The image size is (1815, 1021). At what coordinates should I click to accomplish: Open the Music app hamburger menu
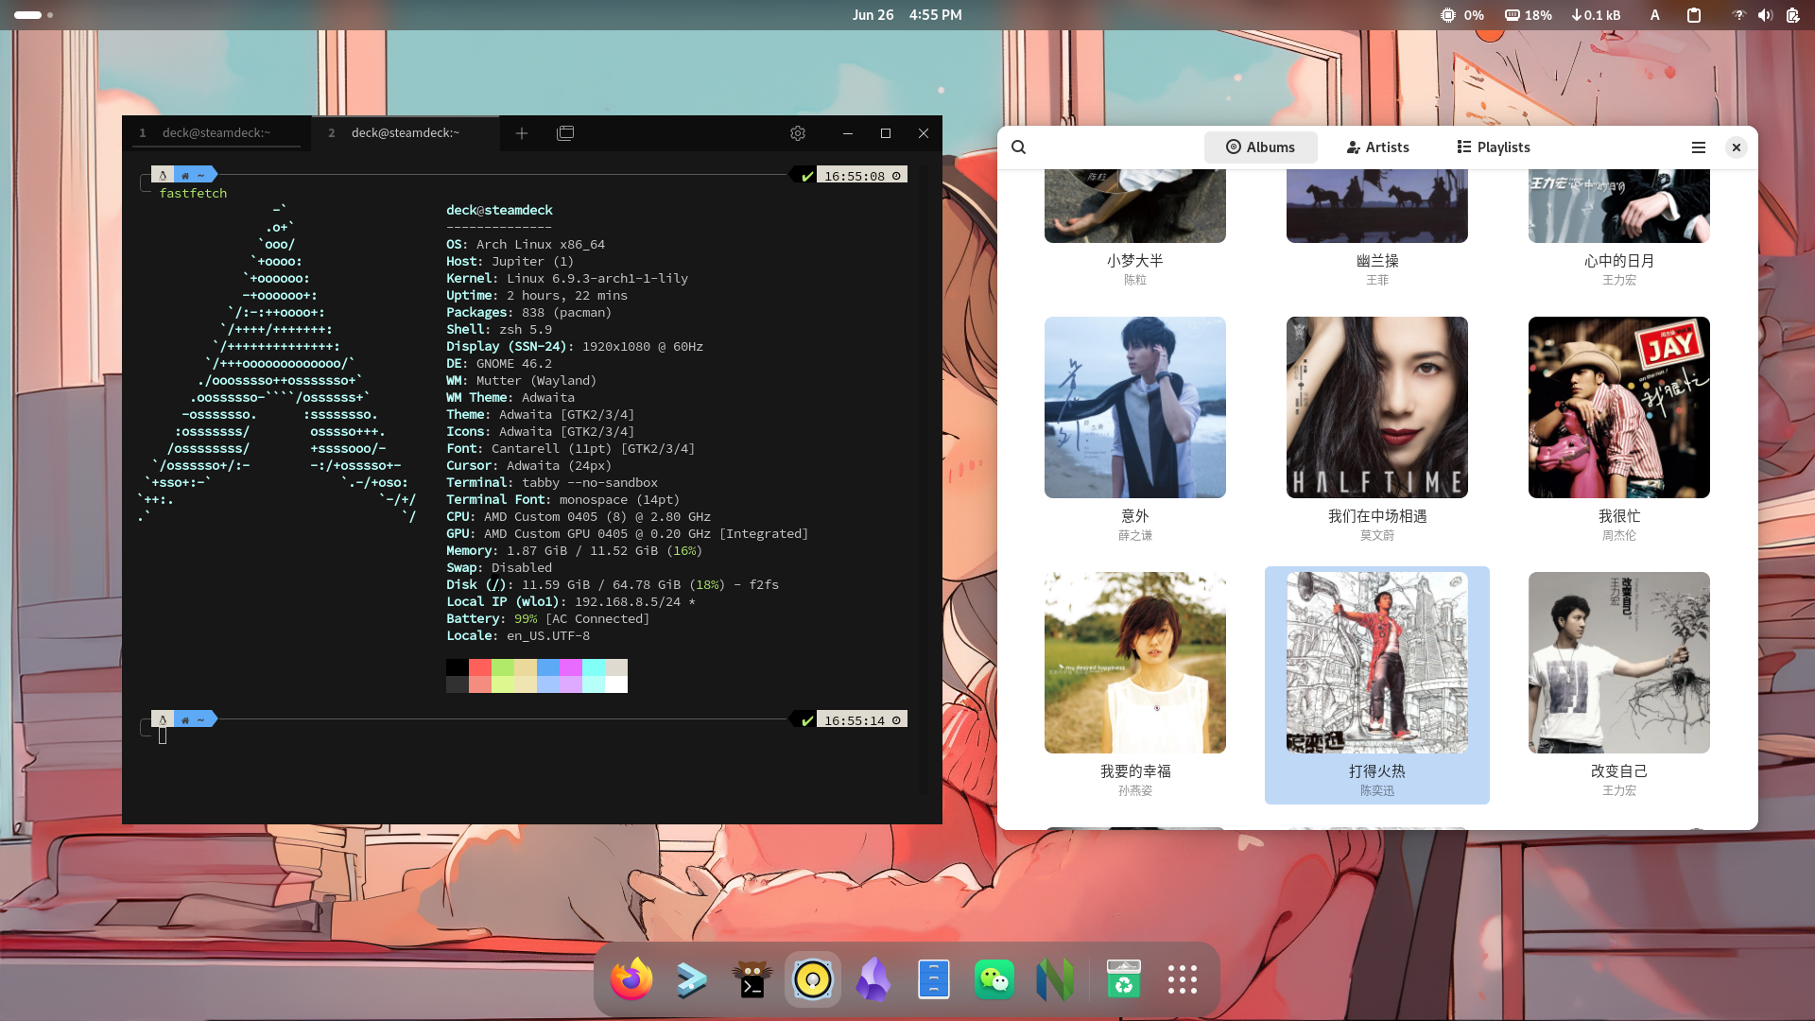pos(1698,147)
